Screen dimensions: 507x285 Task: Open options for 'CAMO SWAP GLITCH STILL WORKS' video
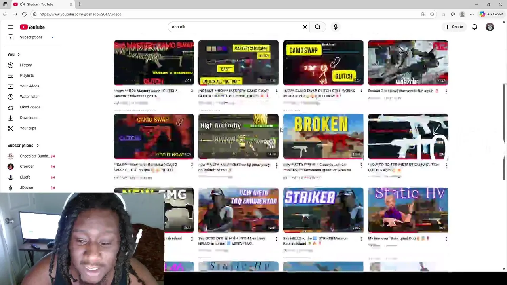[361, 91]
